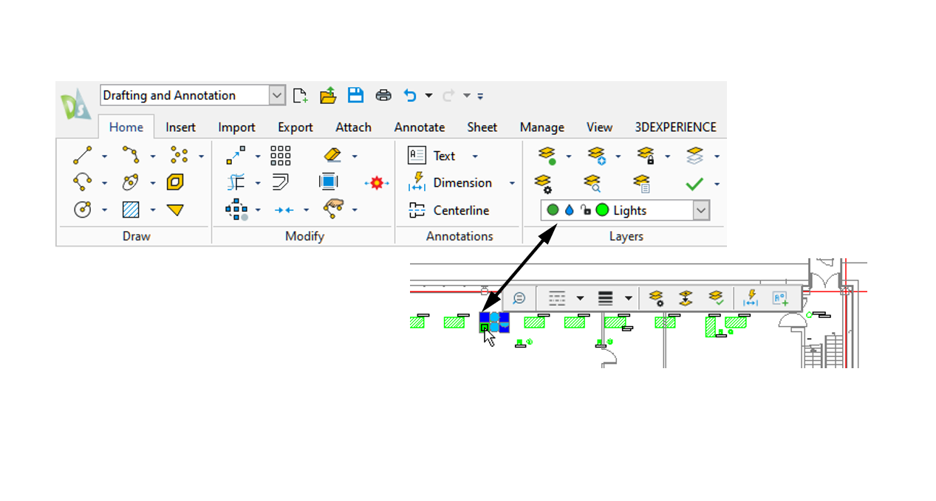936x501 pixels.
Task: Click the Explode icon in Modify panel
Action: pos(377,183)
